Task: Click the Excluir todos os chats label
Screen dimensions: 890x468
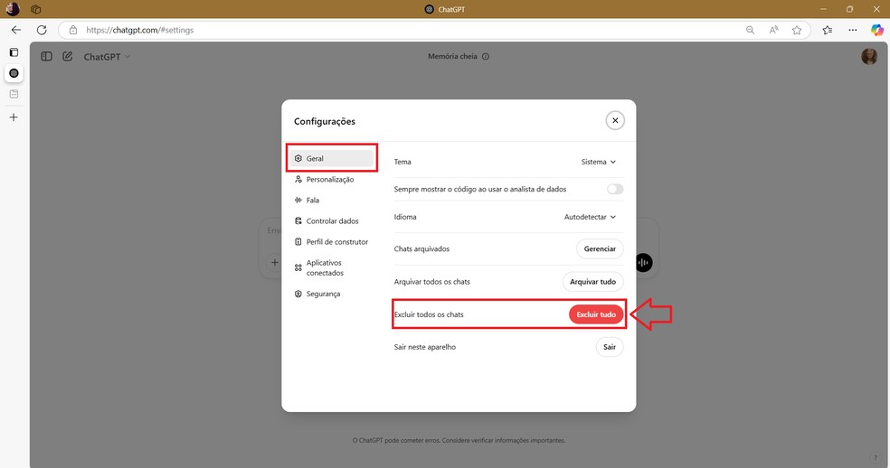Action: pyautogui.click(x=429, y=314)
